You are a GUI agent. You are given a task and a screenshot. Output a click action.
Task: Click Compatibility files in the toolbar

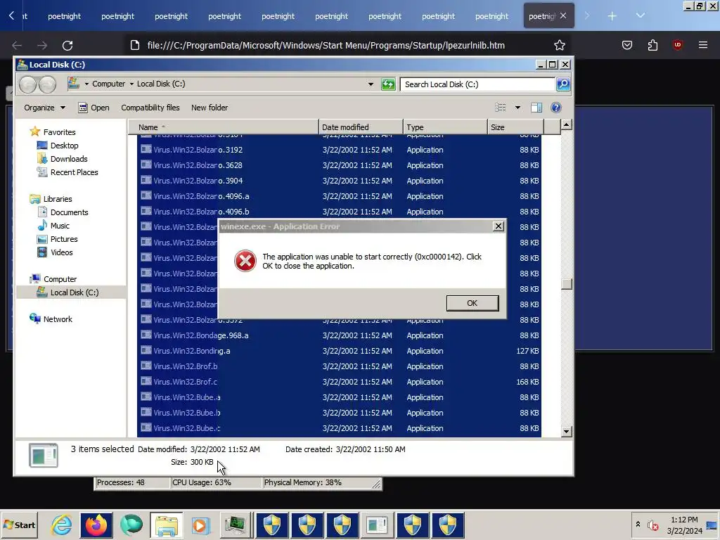150,108
